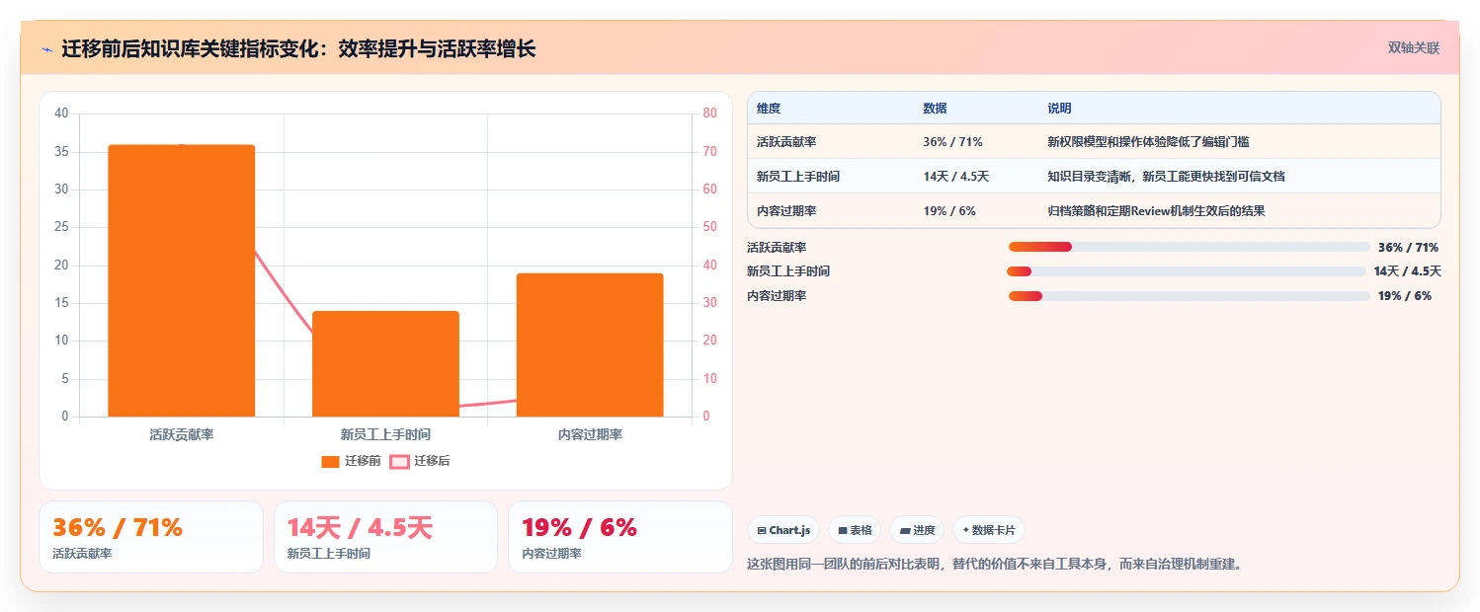
Task: Select the 表格 tag chip
Action: [855, 530]
